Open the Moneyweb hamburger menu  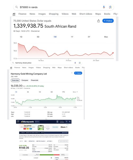[18, 122]
